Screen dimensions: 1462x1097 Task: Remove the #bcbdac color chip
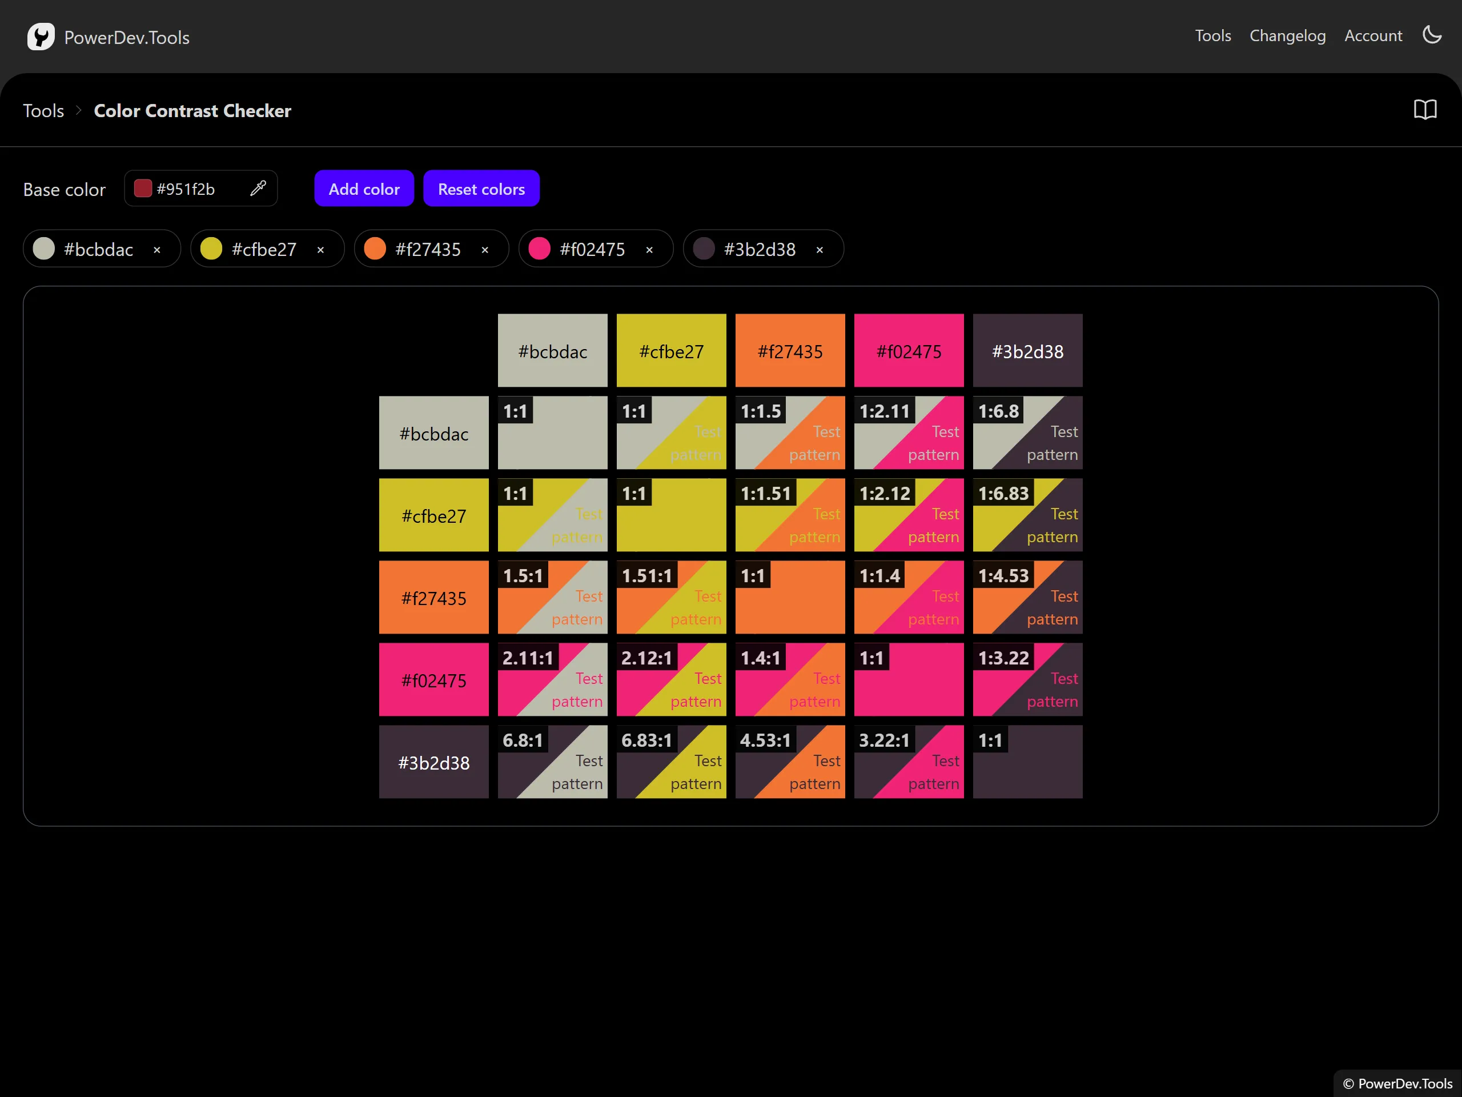click(156, 250)
